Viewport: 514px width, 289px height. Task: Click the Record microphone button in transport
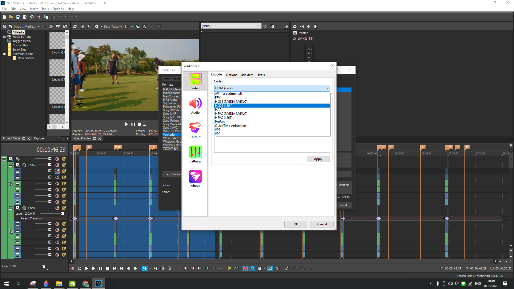(73, 268)
